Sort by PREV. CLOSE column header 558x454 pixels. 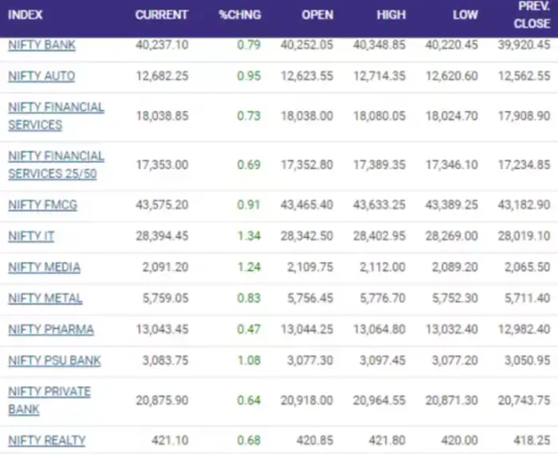click(531, 15)
